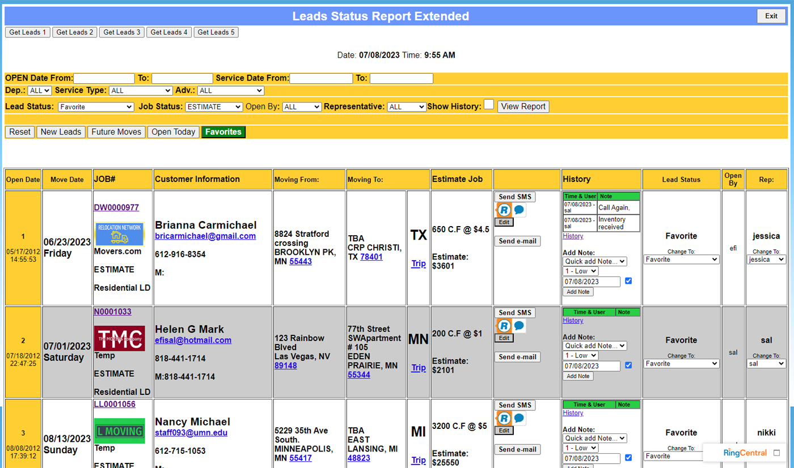This screenshot has height=468, width=794.
Task: Expand the Job Status dropdown
Action: click(214, 107)
